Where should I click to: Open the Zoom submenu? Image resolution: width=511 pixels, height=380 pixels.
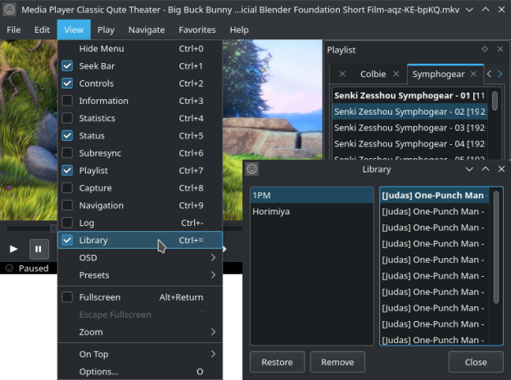click(x=139, y=332)
